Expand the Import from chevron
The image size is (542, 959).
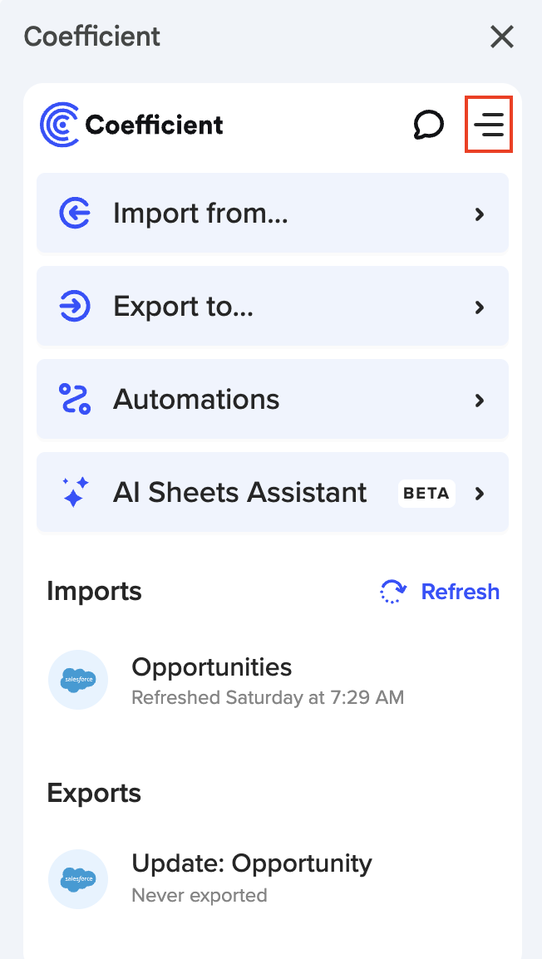(x=480, y=214)
